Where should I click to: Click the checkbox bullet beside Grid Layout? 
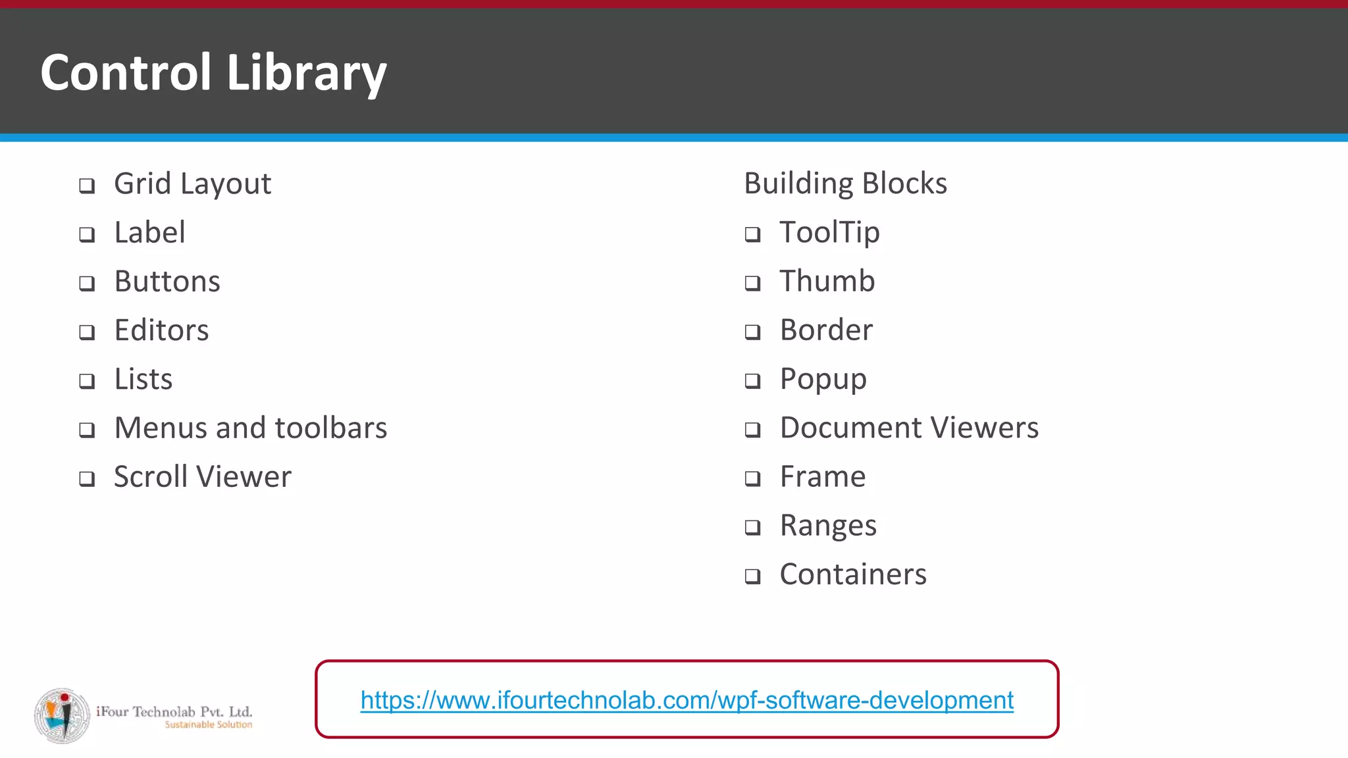coord(87,186)
